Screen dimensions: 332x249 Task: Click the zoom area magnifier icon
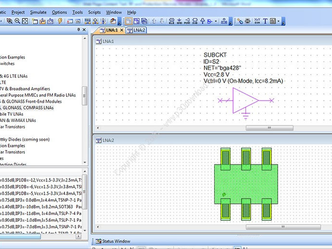pos(9,21)
